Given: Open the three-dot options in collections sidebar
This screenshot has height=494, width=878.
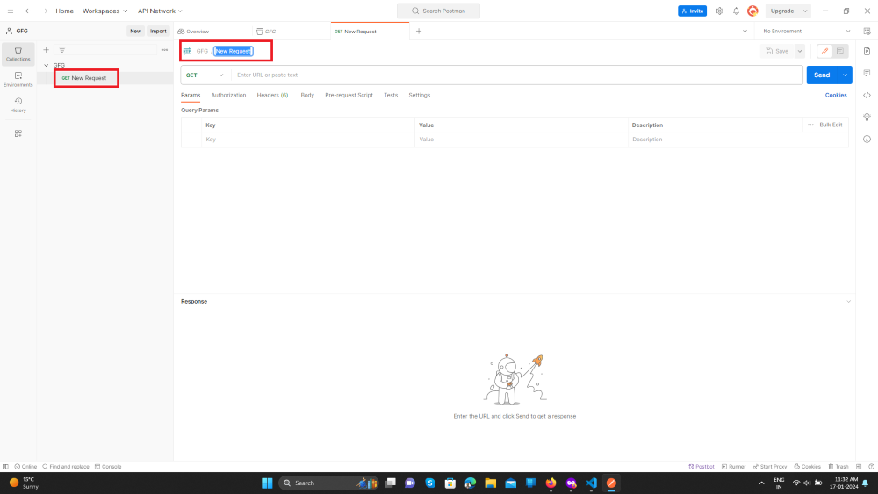Looking at the screenshot, I should pyautogui.click(x=165, y=50).
